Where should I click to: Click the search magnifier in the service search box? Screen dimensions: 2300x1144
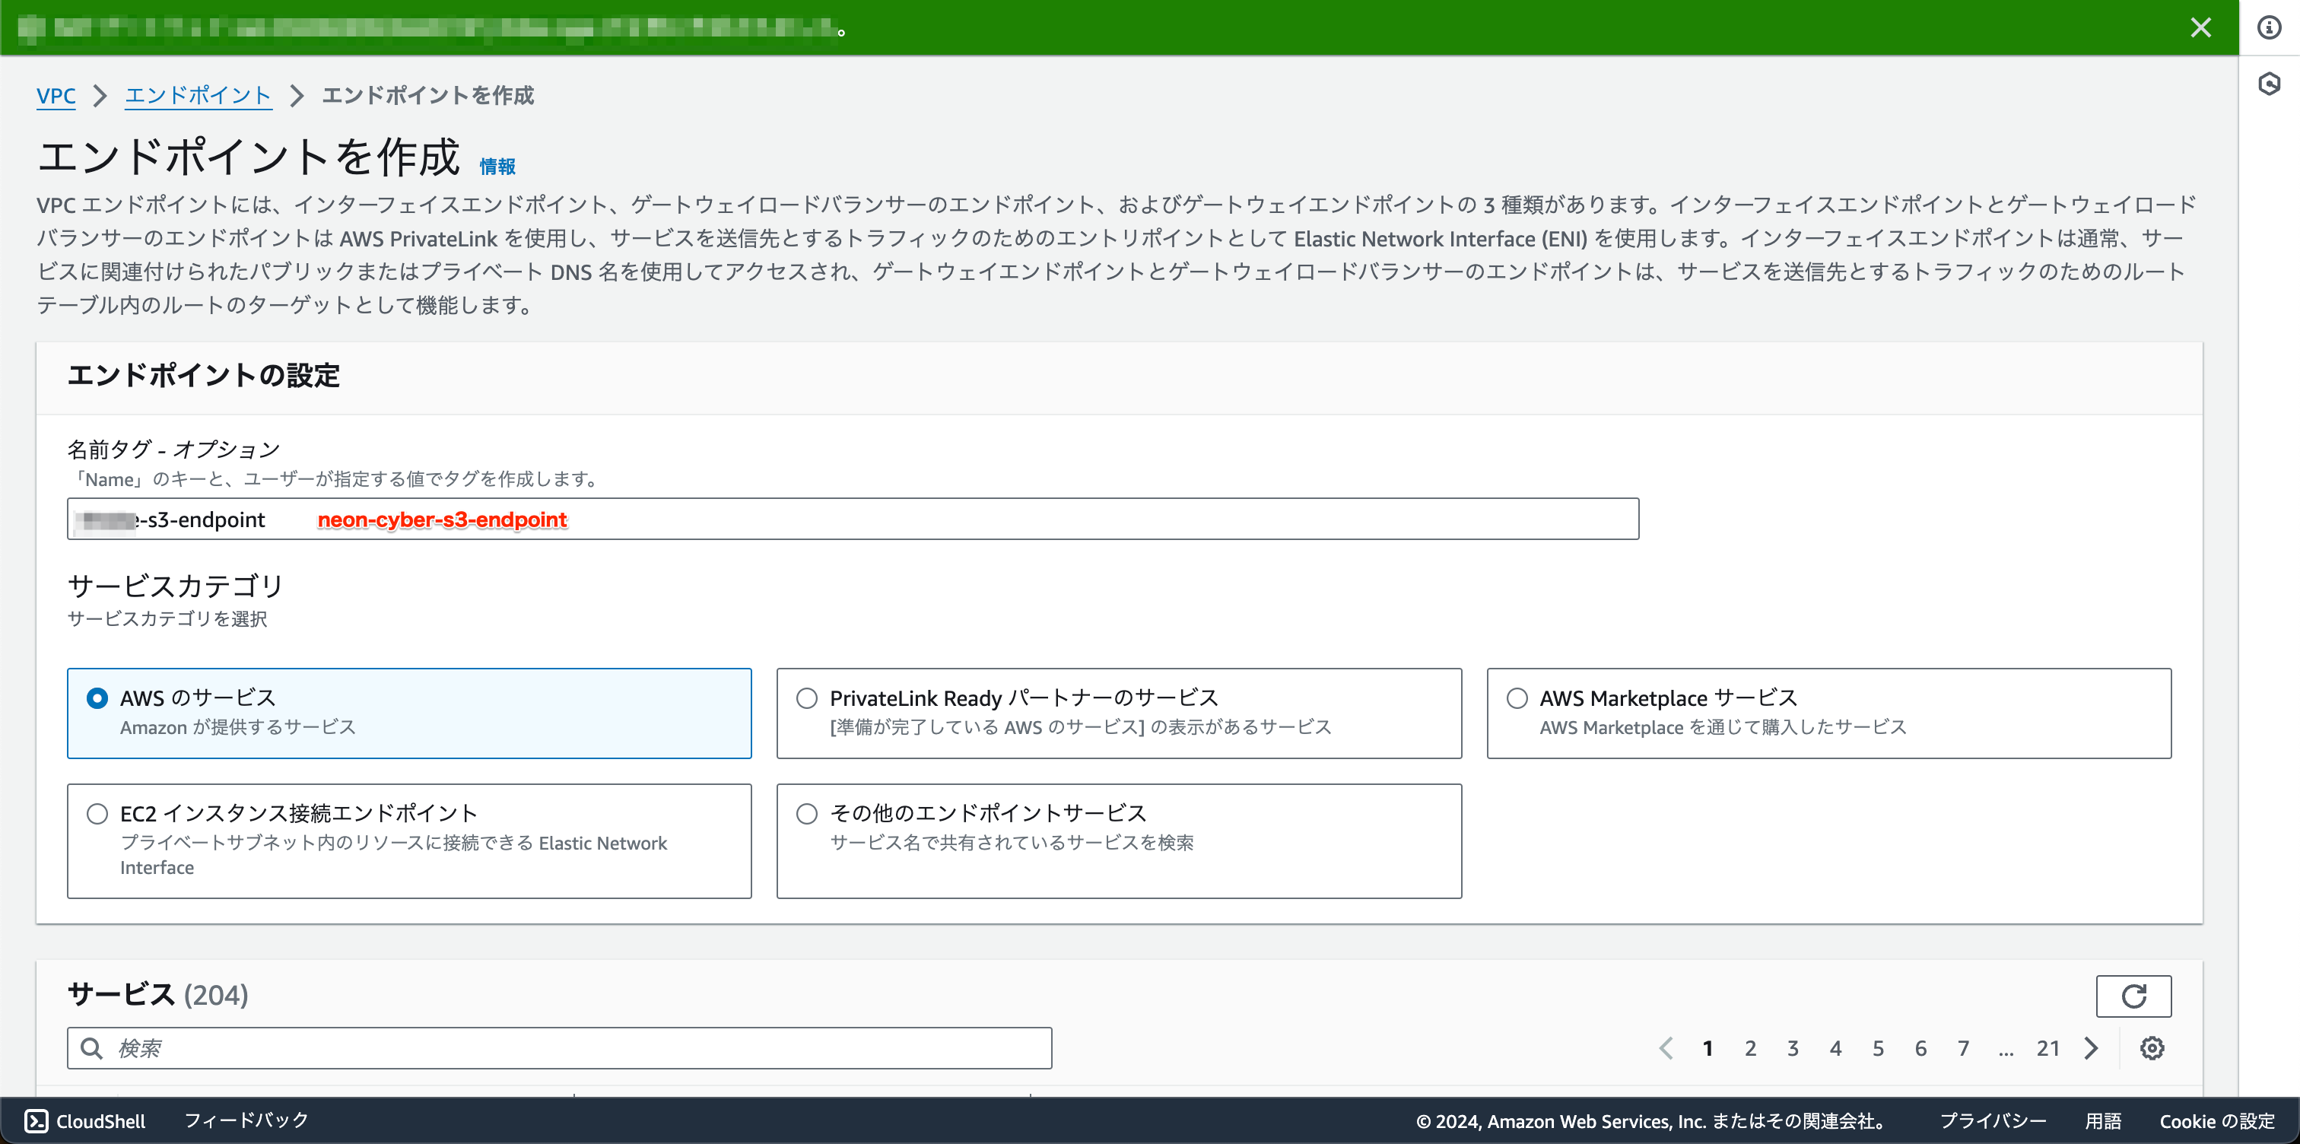point(92,1047)
